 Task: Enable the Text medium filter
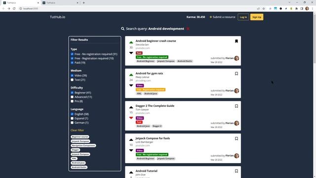72,80
